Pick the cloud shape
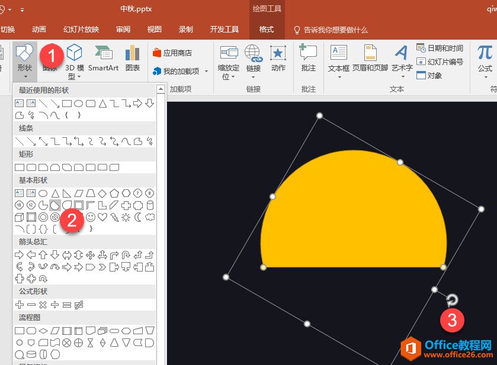Viewport: 497px width, 365px height. coord(150,217)
